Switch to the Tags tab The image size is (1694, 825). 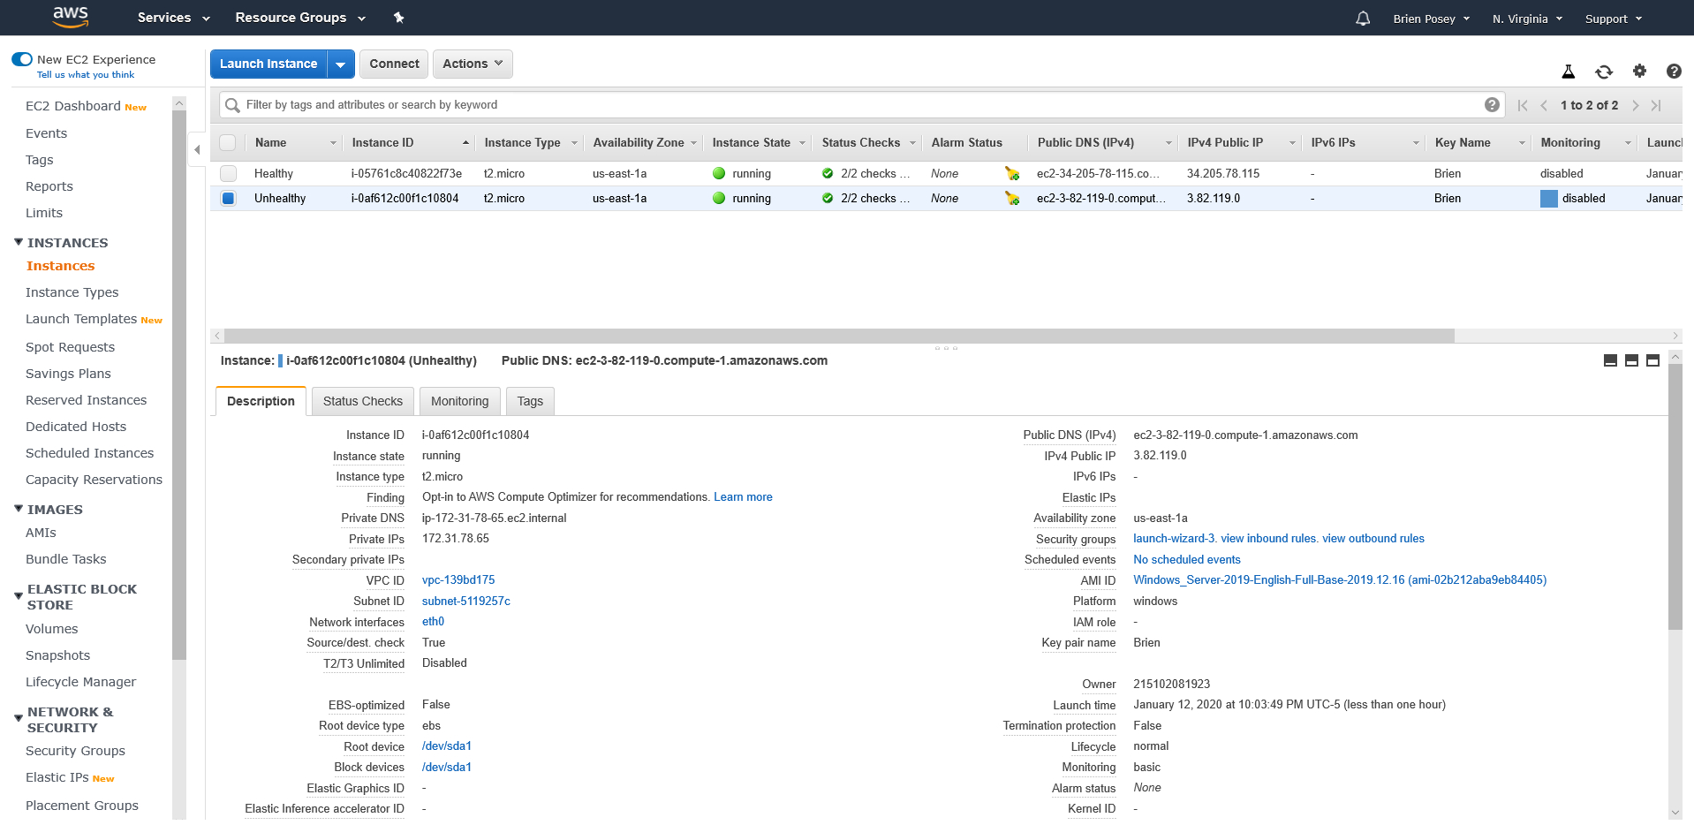point(530,401)
